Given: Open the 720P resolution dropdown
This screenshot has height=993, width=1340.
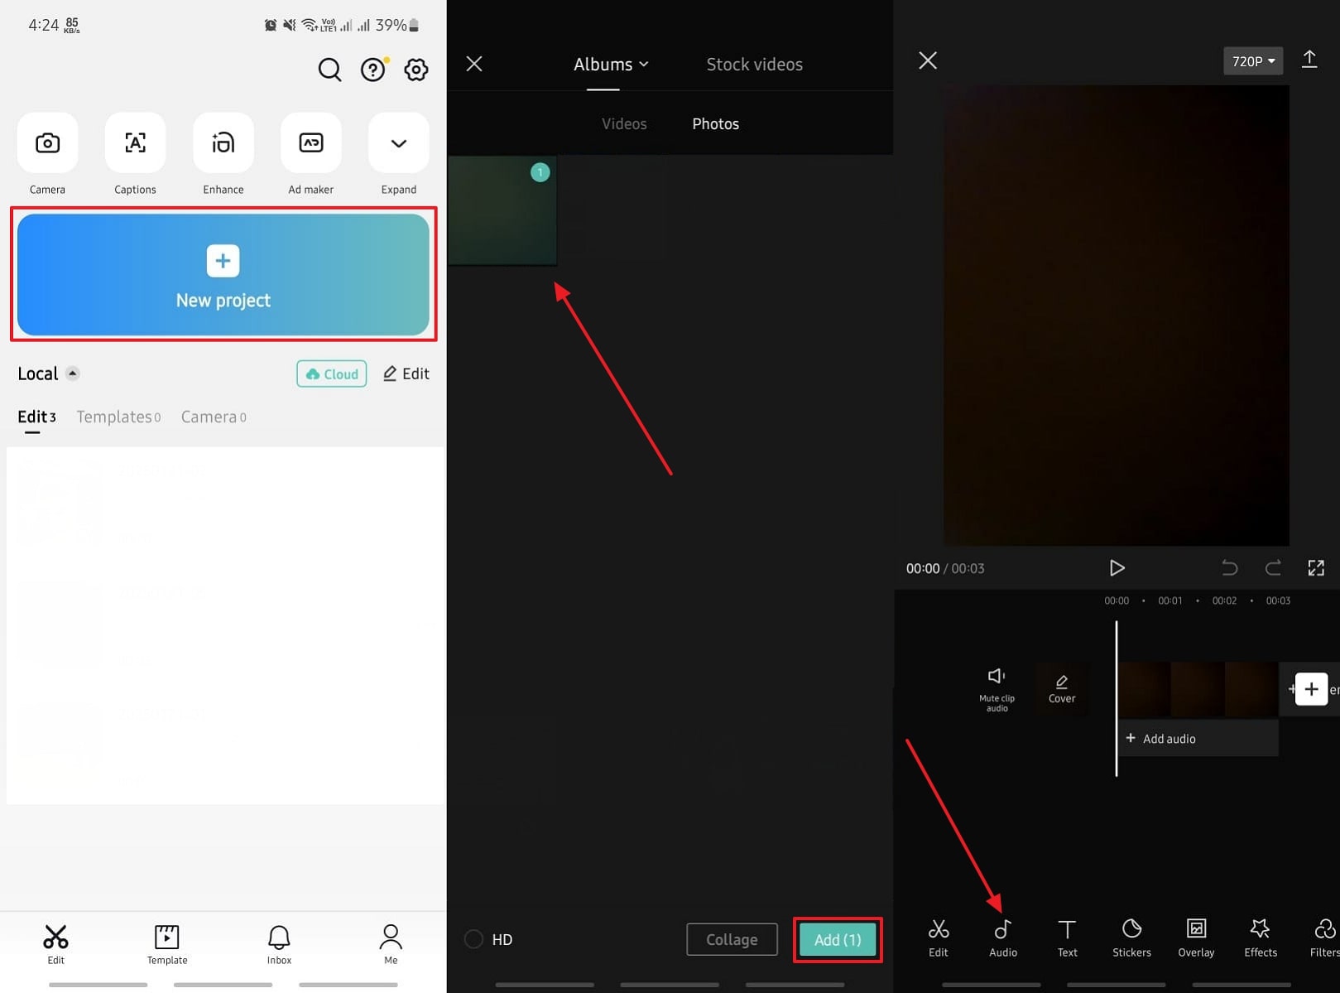Looking at the screenshot, I should [x=1252, y=60].
